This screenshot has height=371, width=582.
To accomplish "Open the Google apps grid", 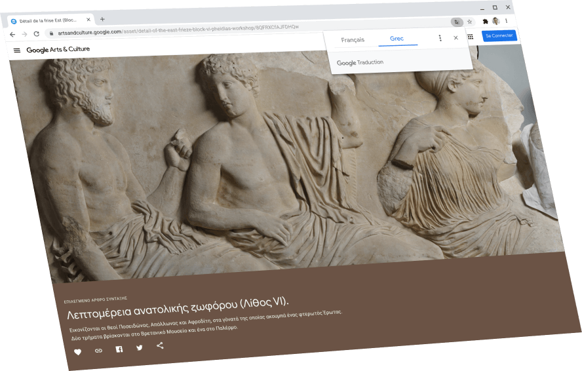I will point(470,37).
